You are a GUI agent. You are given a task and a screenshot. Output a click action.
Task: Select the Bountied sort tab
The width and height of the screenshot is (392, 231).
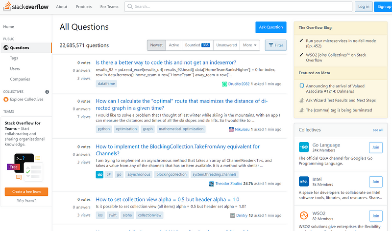tap(197, 45)
